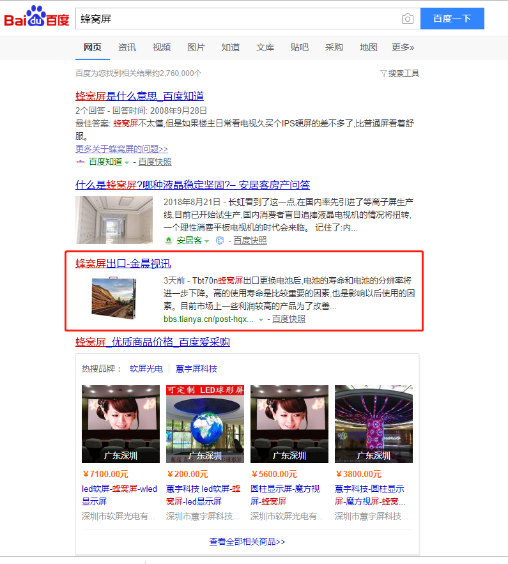Open the ¥7100.00元 product image

(x=121, y=424)
